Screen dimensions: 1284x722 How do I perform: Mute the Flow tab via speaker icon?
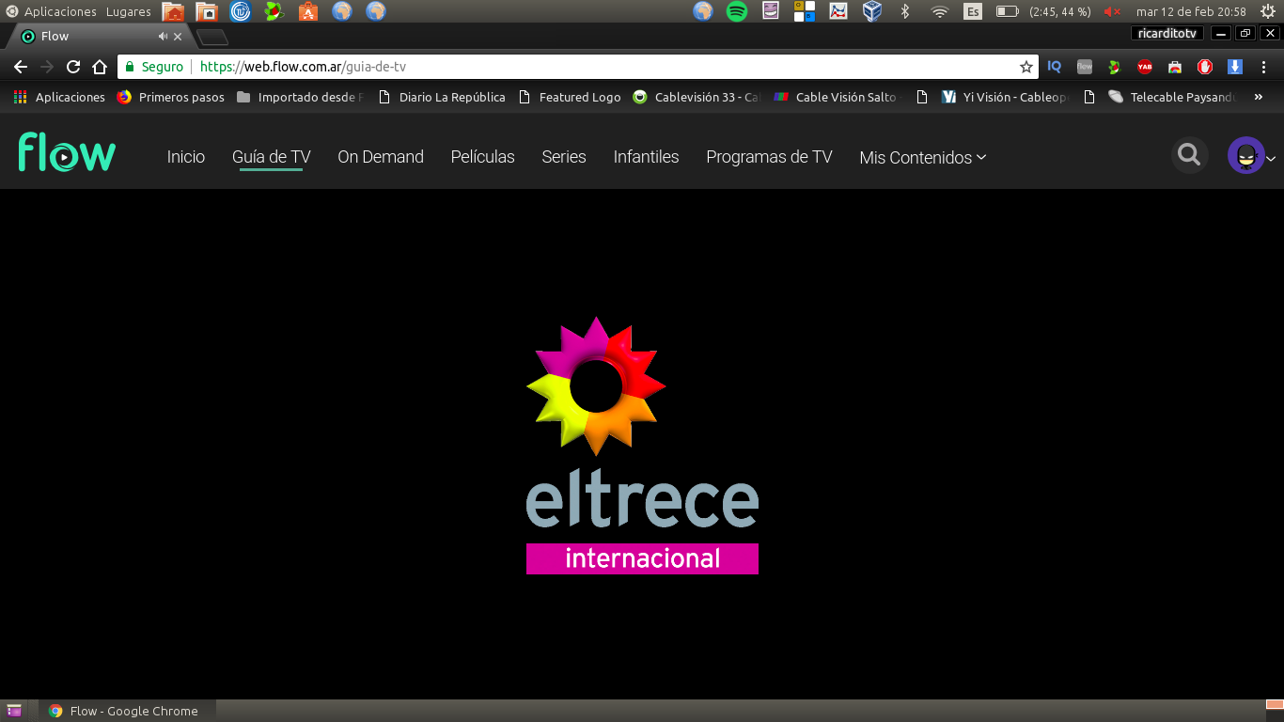163,37
